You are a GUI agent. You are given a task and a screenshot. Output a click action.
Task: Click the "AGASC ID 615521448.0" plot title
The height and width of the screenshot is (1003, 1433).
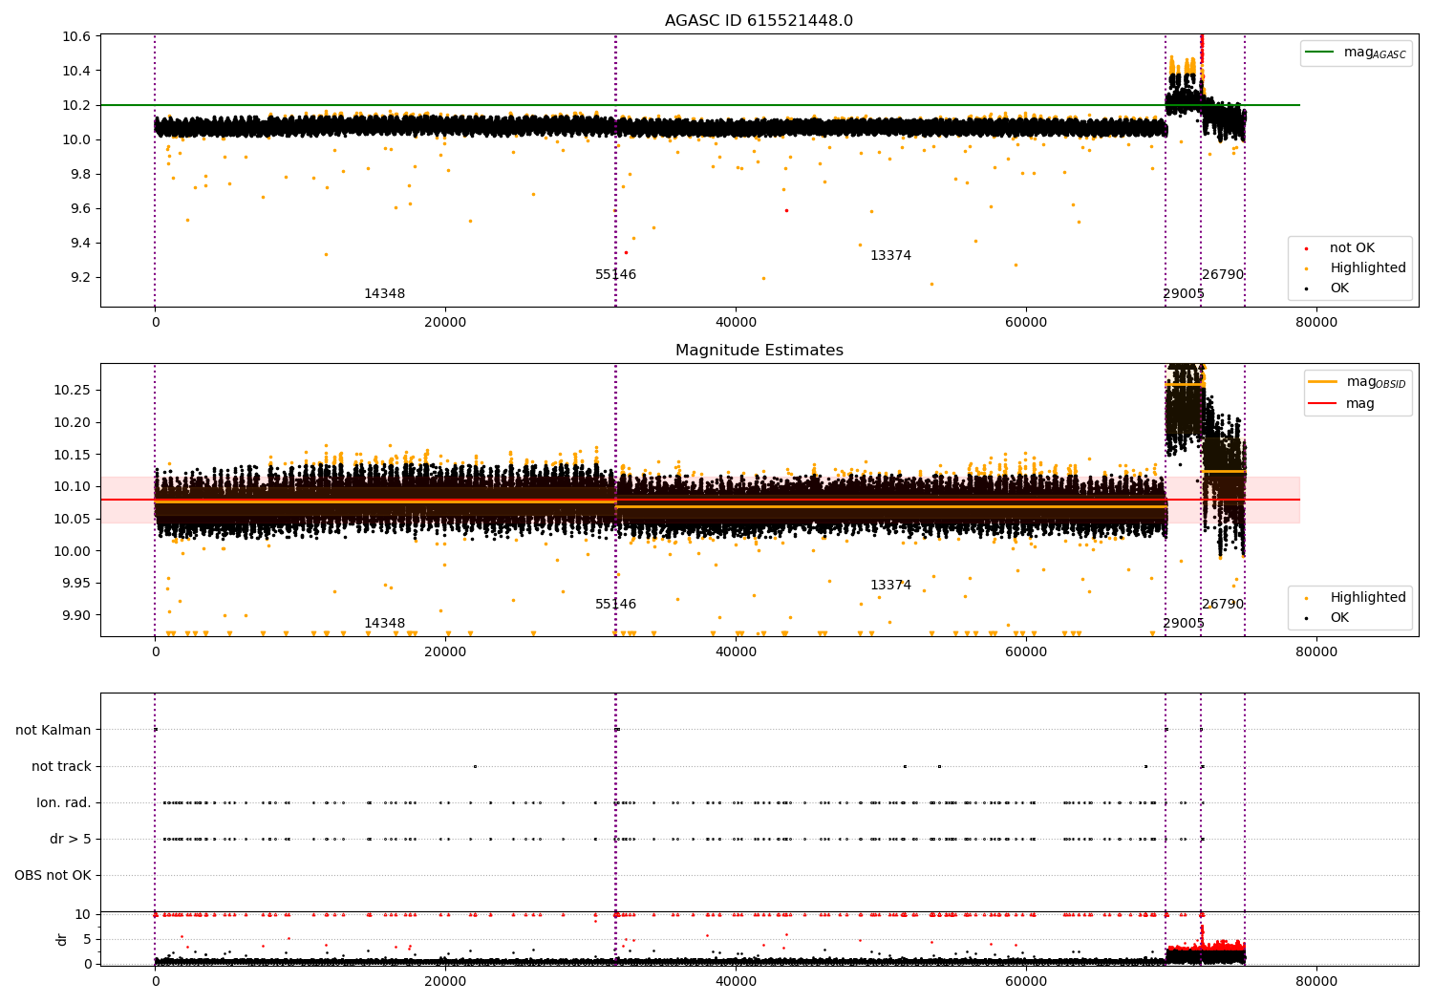(x=759, y=21)
